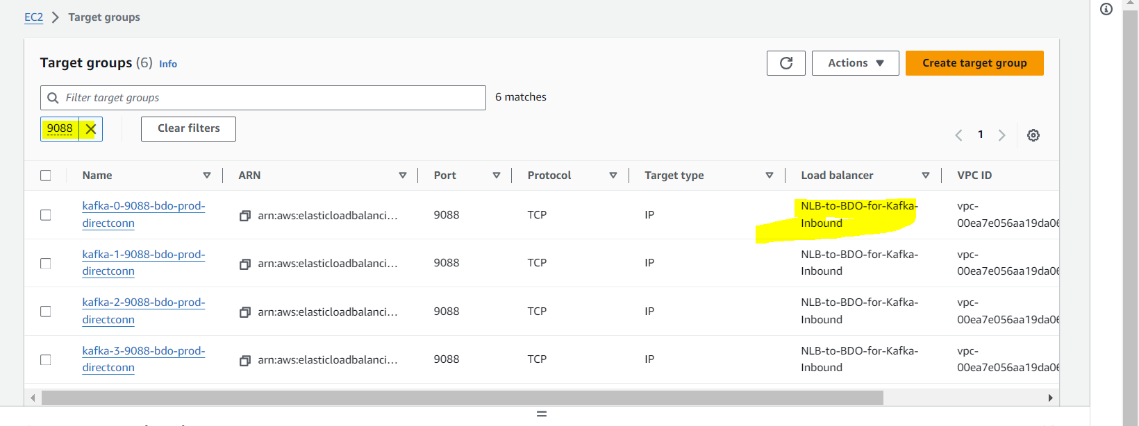Copy ARN for kafka-1-9088-bdo-prod-directconn
This screenshot has height=426, width=1139.
pyautogui.click(x=244, y=264)
